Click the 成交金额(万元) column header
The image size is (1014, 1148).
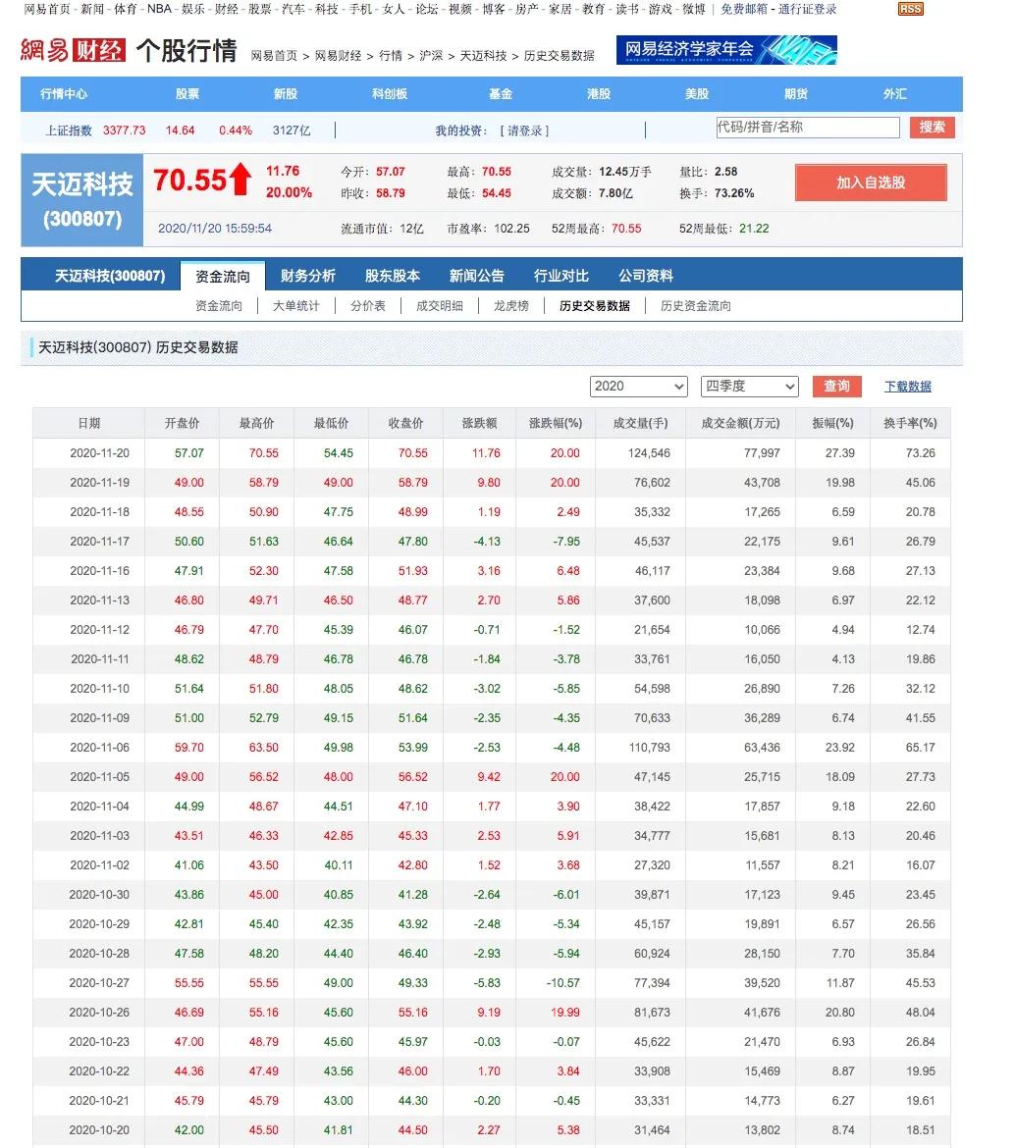pyautogui.click(x=740, y=423)
